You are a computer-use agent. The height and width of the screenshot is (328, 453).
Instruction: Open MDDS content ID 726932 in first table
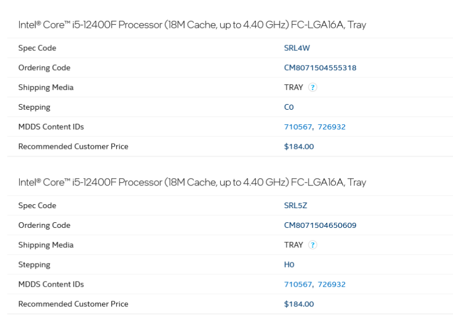click(331, 127)
